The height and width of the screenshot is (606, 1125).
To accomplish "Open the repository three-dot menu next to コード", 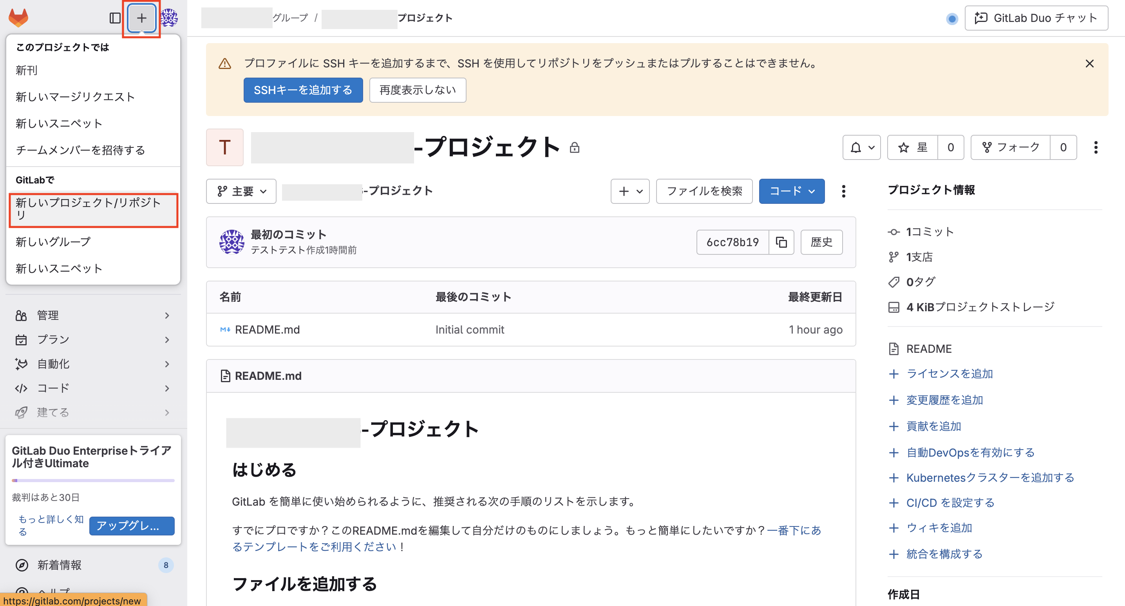I will tap(843, 191).
